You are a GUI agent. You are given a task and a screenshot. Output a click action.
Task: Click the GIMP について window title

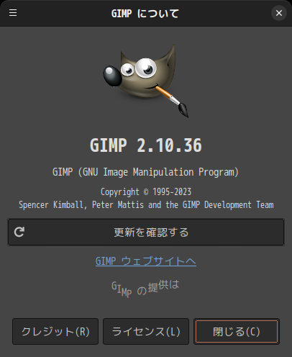click(145, 13)
